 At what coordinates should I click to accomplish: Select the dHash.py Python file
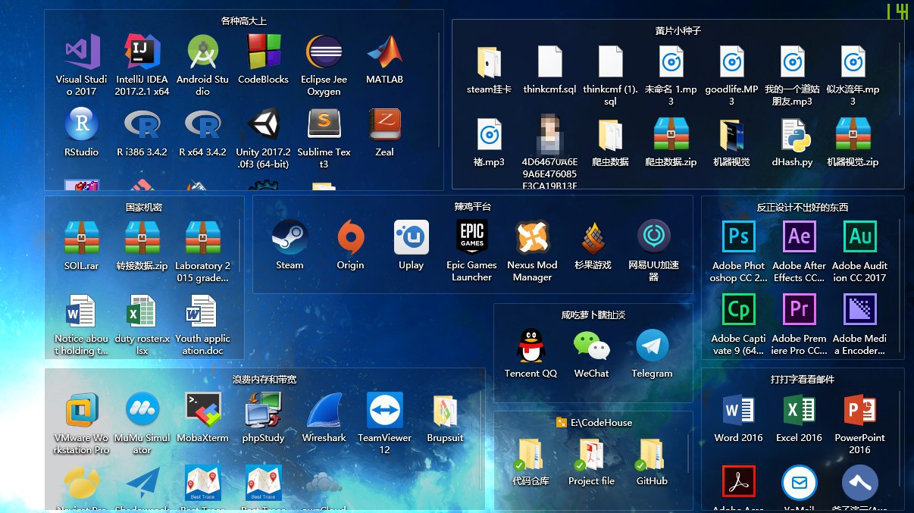pyautogui.click(x=793, y=136)
